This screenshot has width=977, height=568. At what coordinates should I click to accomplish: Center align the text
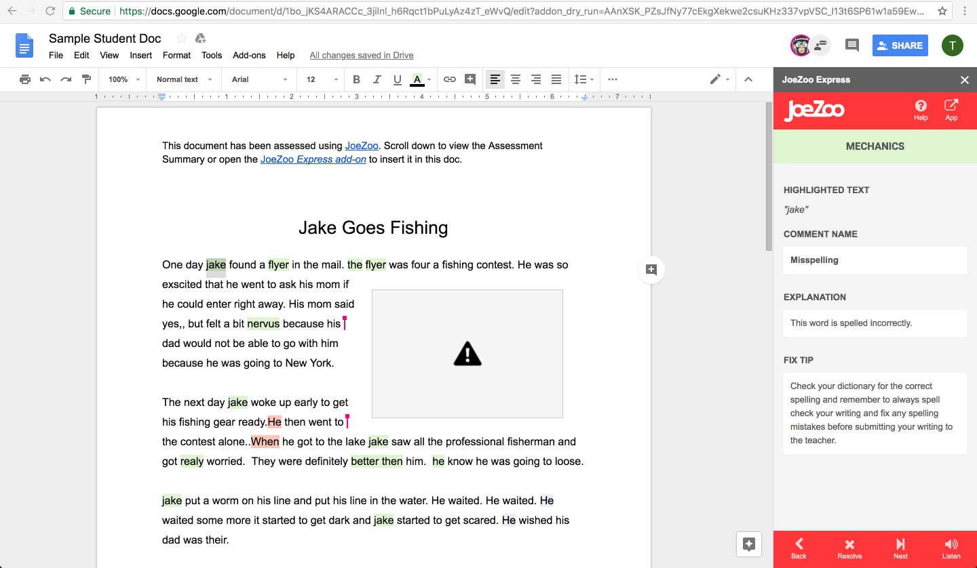point(516,79)
